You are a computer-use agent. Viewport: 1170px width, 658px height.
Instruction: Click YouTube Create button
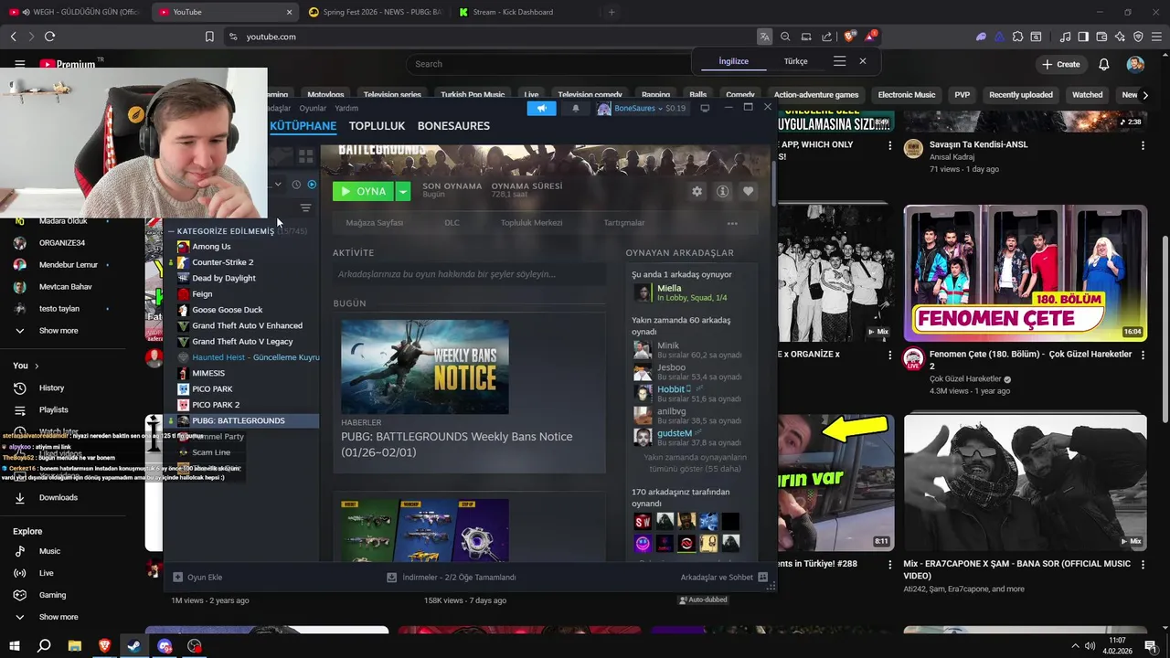(x=1060, y=64)
